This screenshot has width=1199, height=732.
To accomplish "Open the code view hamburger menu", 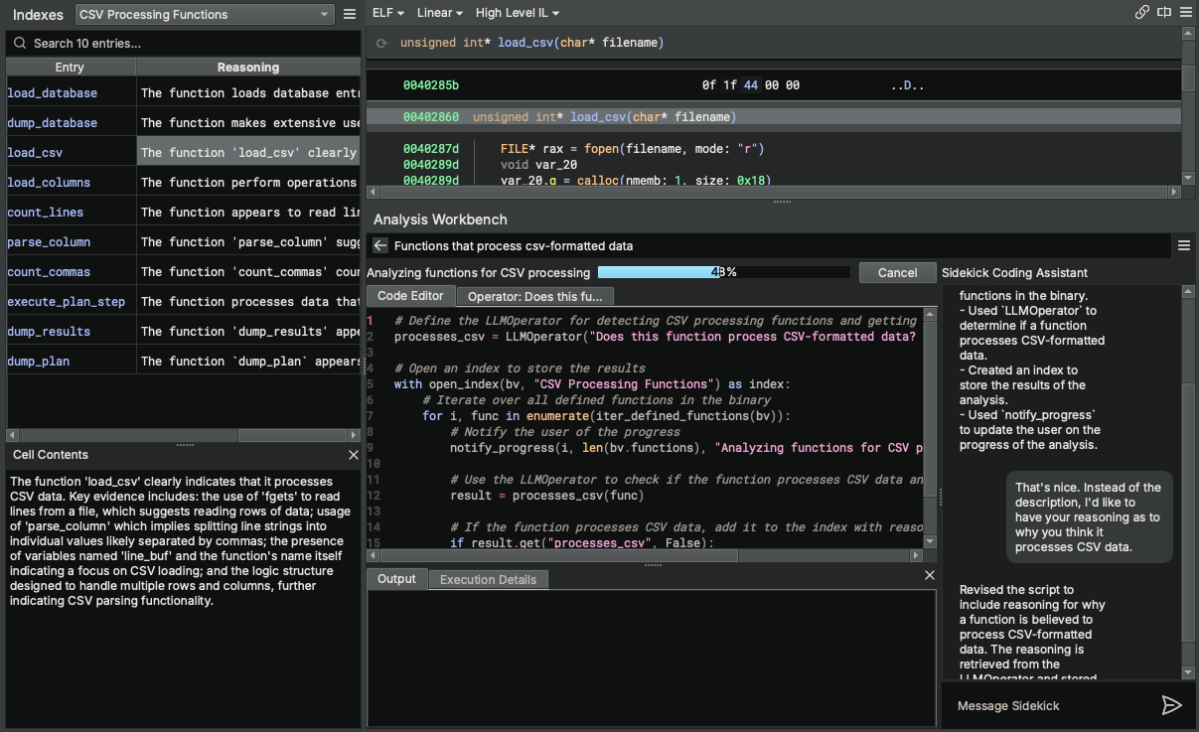I will pyautogui.click(x=1185, y=13).
